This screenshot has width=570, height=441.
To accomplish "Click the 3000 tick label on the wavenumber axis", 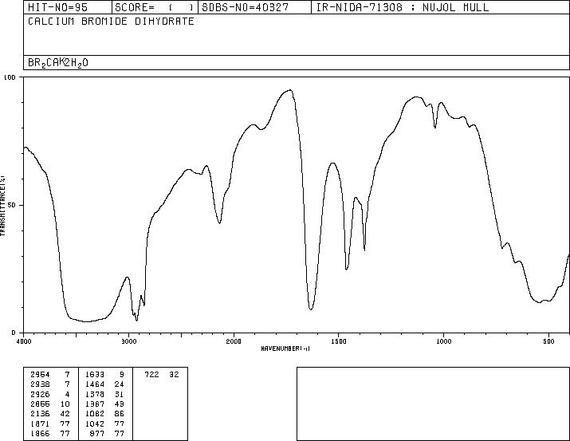I will coord(128,341).
